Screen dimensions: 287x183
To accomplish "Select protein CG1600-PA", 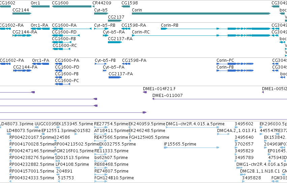I will pyautogui.click(x=67, y=60).
